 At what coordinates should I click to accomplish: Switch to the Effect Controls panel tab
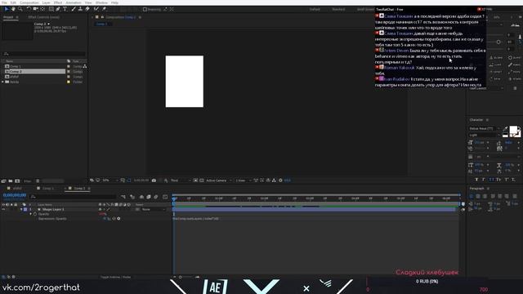point(43,17)
